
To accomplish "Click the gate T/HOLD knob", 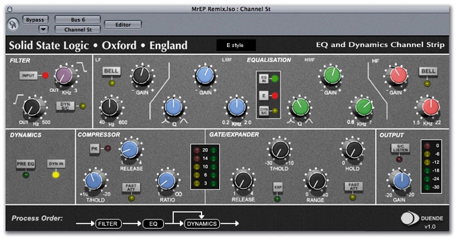I will pos(279,150).
